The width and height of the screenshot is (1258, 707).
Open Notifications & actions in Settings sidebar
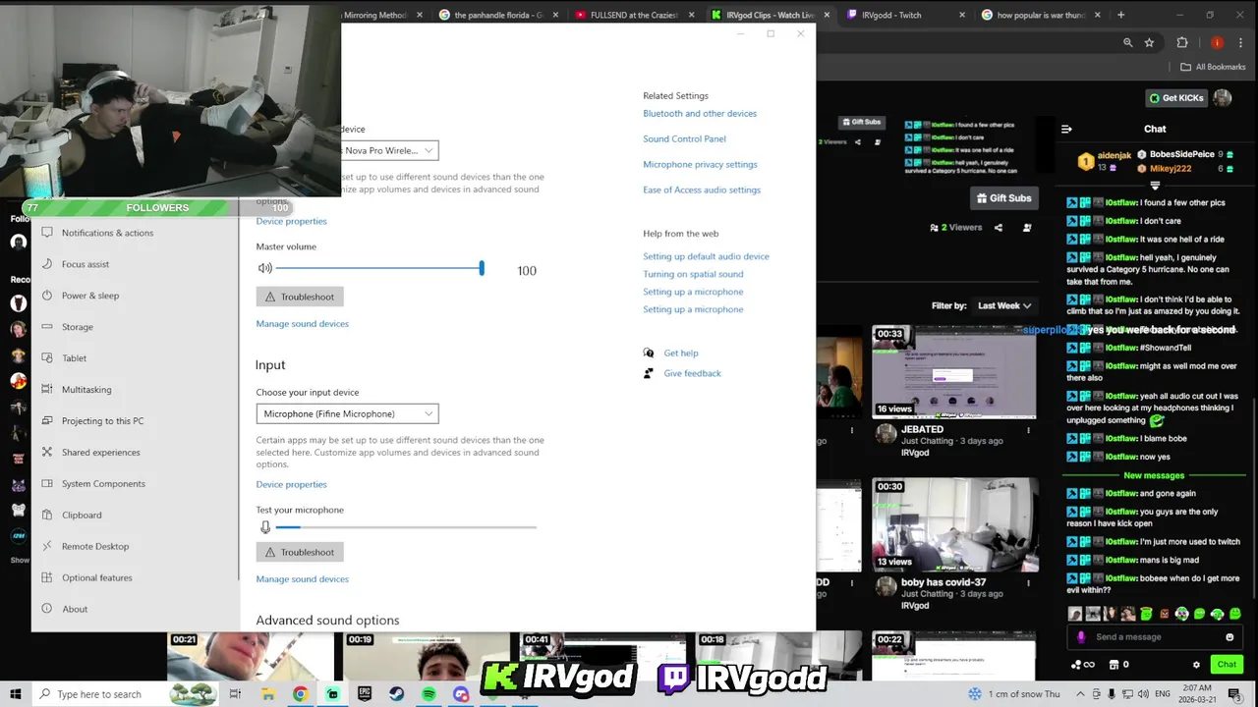point(136,233)
